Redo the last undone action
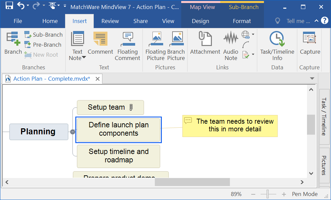Viewport: 331px width, 200px height. coord(36,6)
